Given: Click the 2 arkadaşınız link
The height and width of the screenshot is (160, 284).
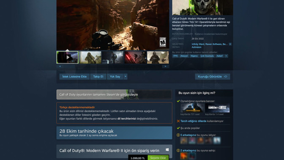Looking at the screenshot, I should [x=188, y=150].
